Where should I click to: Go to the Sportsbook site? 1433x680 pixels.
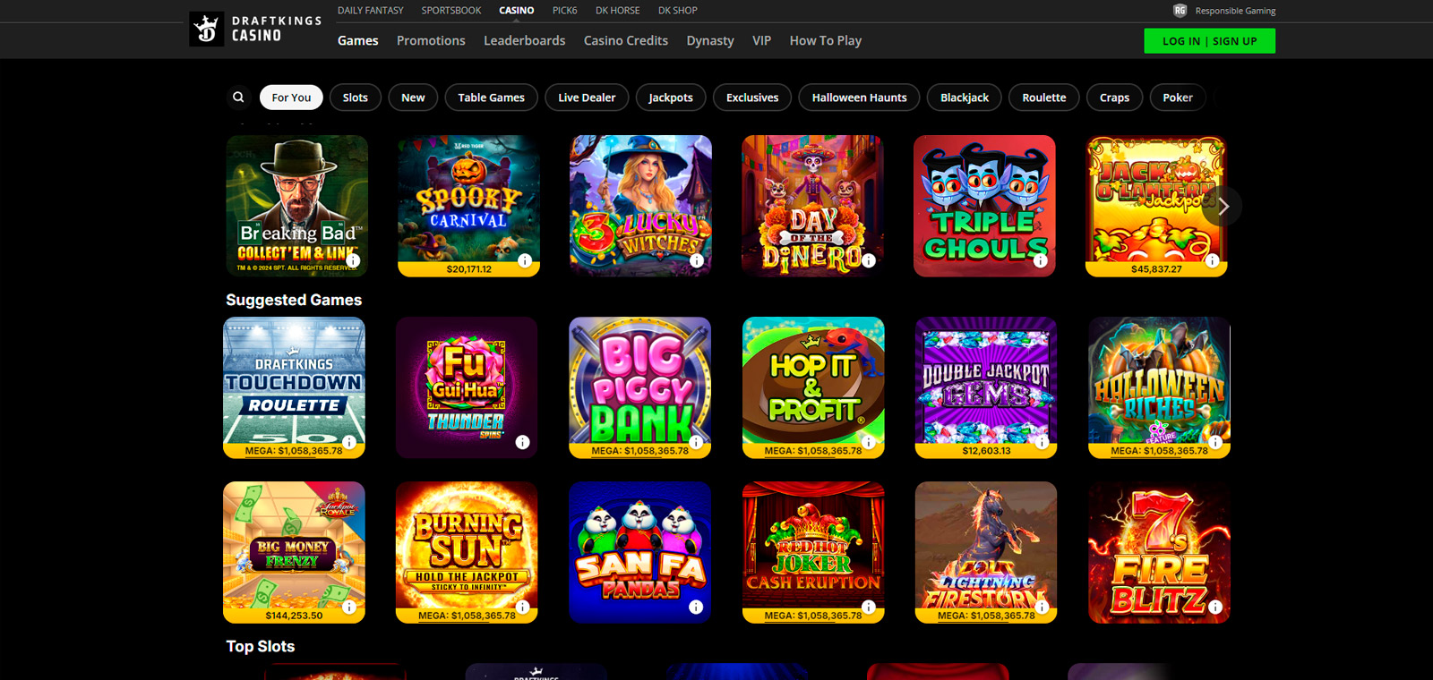coord(451,11)
